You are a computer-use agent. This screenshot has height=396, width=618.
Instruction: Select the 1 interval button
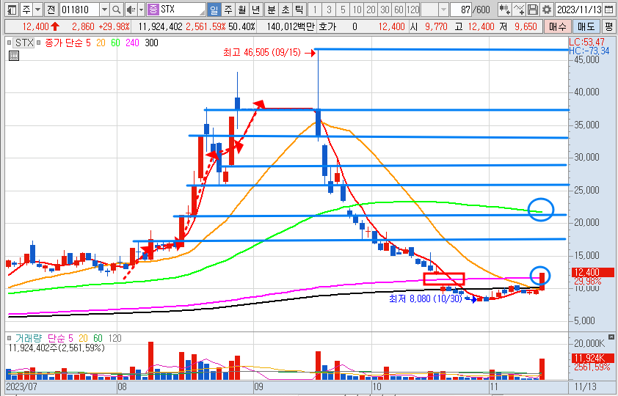pos(315,10)
